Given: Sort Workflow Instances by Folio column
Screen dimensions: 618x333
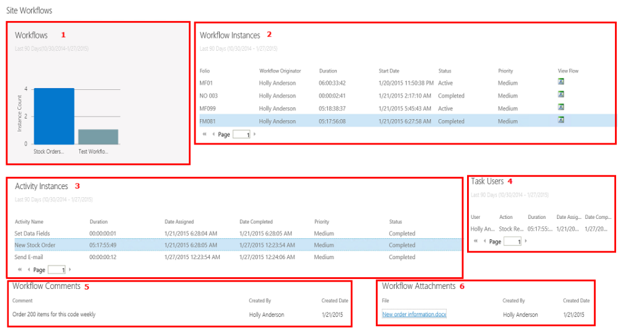Looking at the screenshot, I should [x=204, y=71].
